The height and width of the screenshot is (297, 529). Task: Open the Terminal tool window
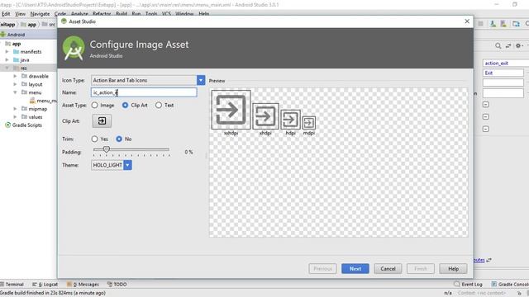[12, 284]
